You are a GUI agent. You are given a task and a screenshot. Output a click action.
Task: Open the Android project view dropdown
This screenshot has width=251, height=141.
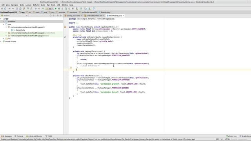point(15,16)
